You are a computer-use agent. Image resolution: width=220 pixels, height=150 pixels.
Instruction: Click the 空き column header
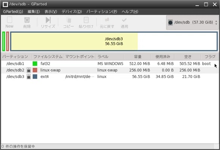point(188,57)
